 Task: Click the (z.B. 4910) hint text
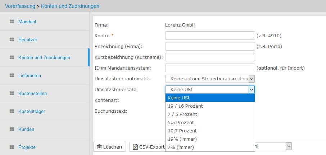pos(269,36)
